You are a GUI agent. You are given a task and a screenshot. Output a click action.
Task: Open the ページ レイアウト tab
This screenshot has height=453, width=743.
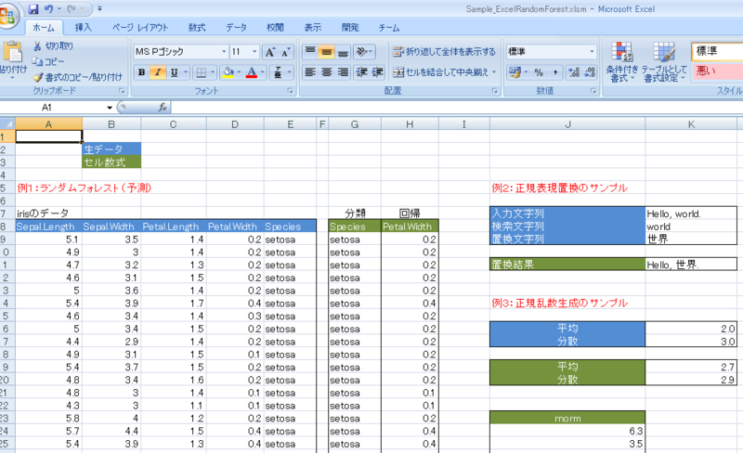140,28
